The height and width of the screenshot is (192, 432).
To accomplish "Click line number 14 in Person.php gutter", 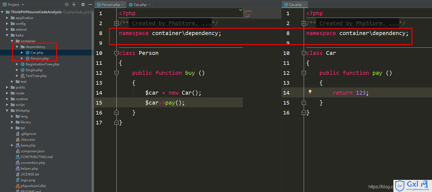I will pos(99,93).
